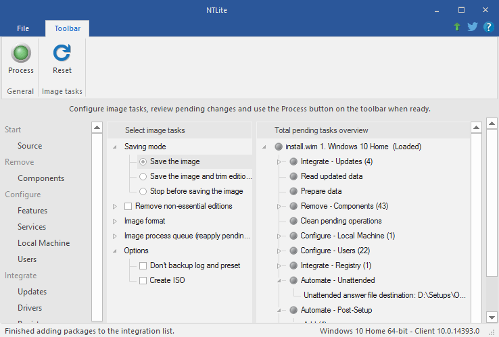Open Features page in sidebar
This screenshot has height=337, width=499.
32,211
